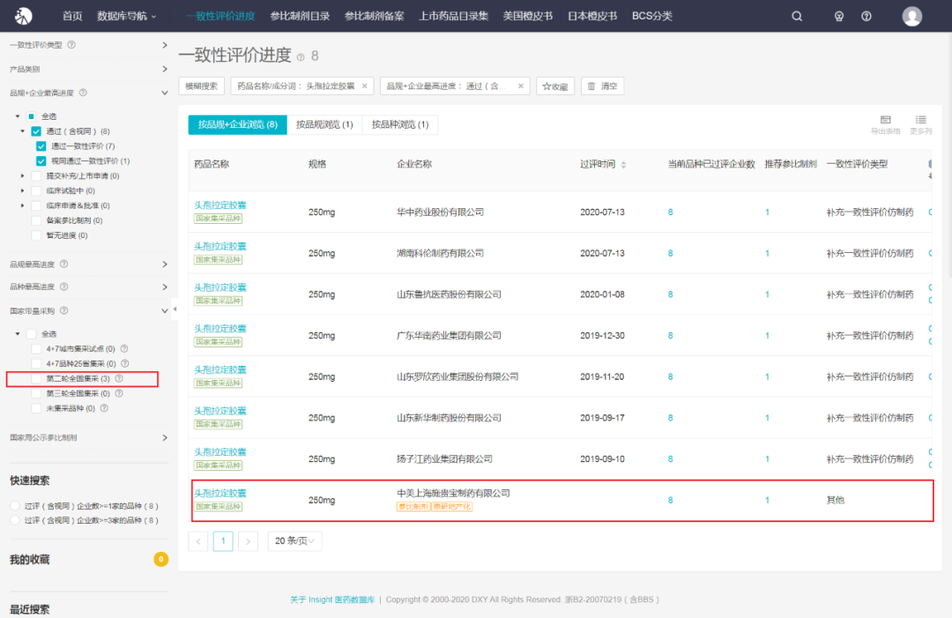The image size is (952, 618).
Task: Expand the 品种最高进度 filter section
Action: coord(165,287)
